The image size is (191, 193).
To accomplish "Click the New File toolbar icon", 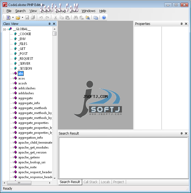I will pos(8,18).
